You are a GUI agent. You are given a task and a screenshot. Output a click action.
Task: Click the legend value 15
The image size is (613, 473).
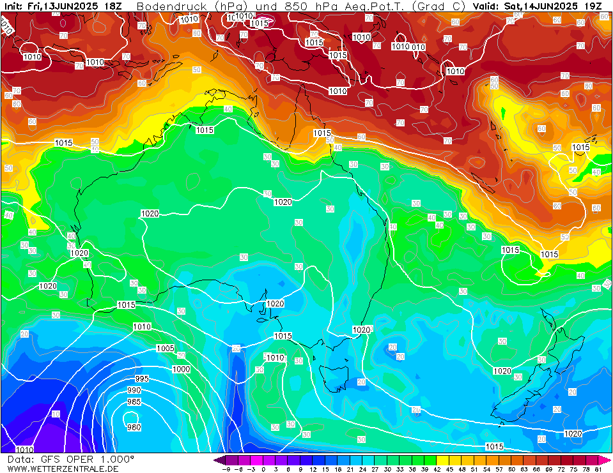tap(325, 469)
